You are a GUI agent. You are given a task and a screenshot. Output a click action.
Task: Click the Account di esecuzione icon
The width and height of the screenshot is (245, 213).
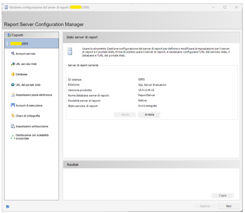tap(13, 105)
